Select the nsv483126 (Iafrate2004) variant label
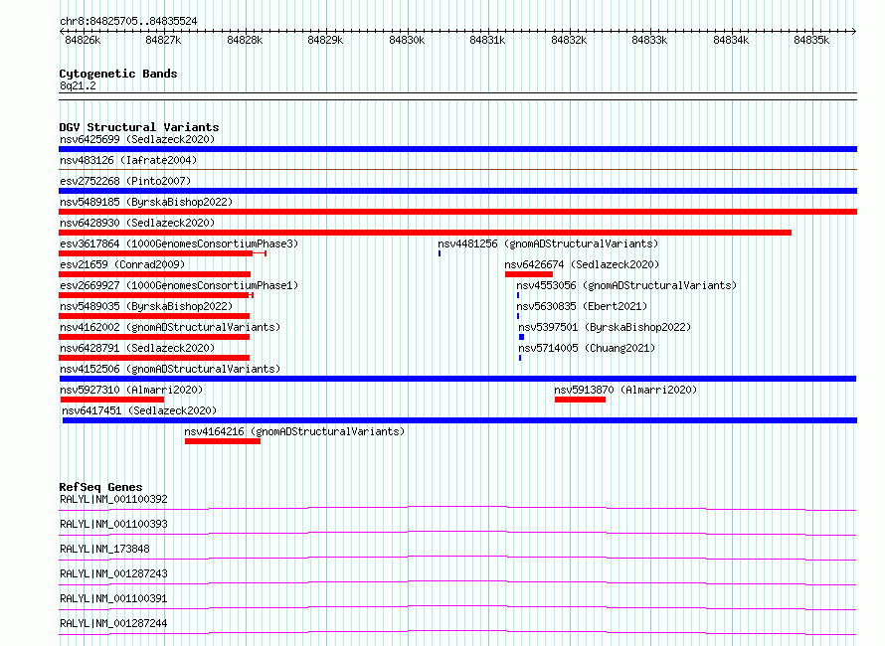885x646 pixels. point(128,160)
